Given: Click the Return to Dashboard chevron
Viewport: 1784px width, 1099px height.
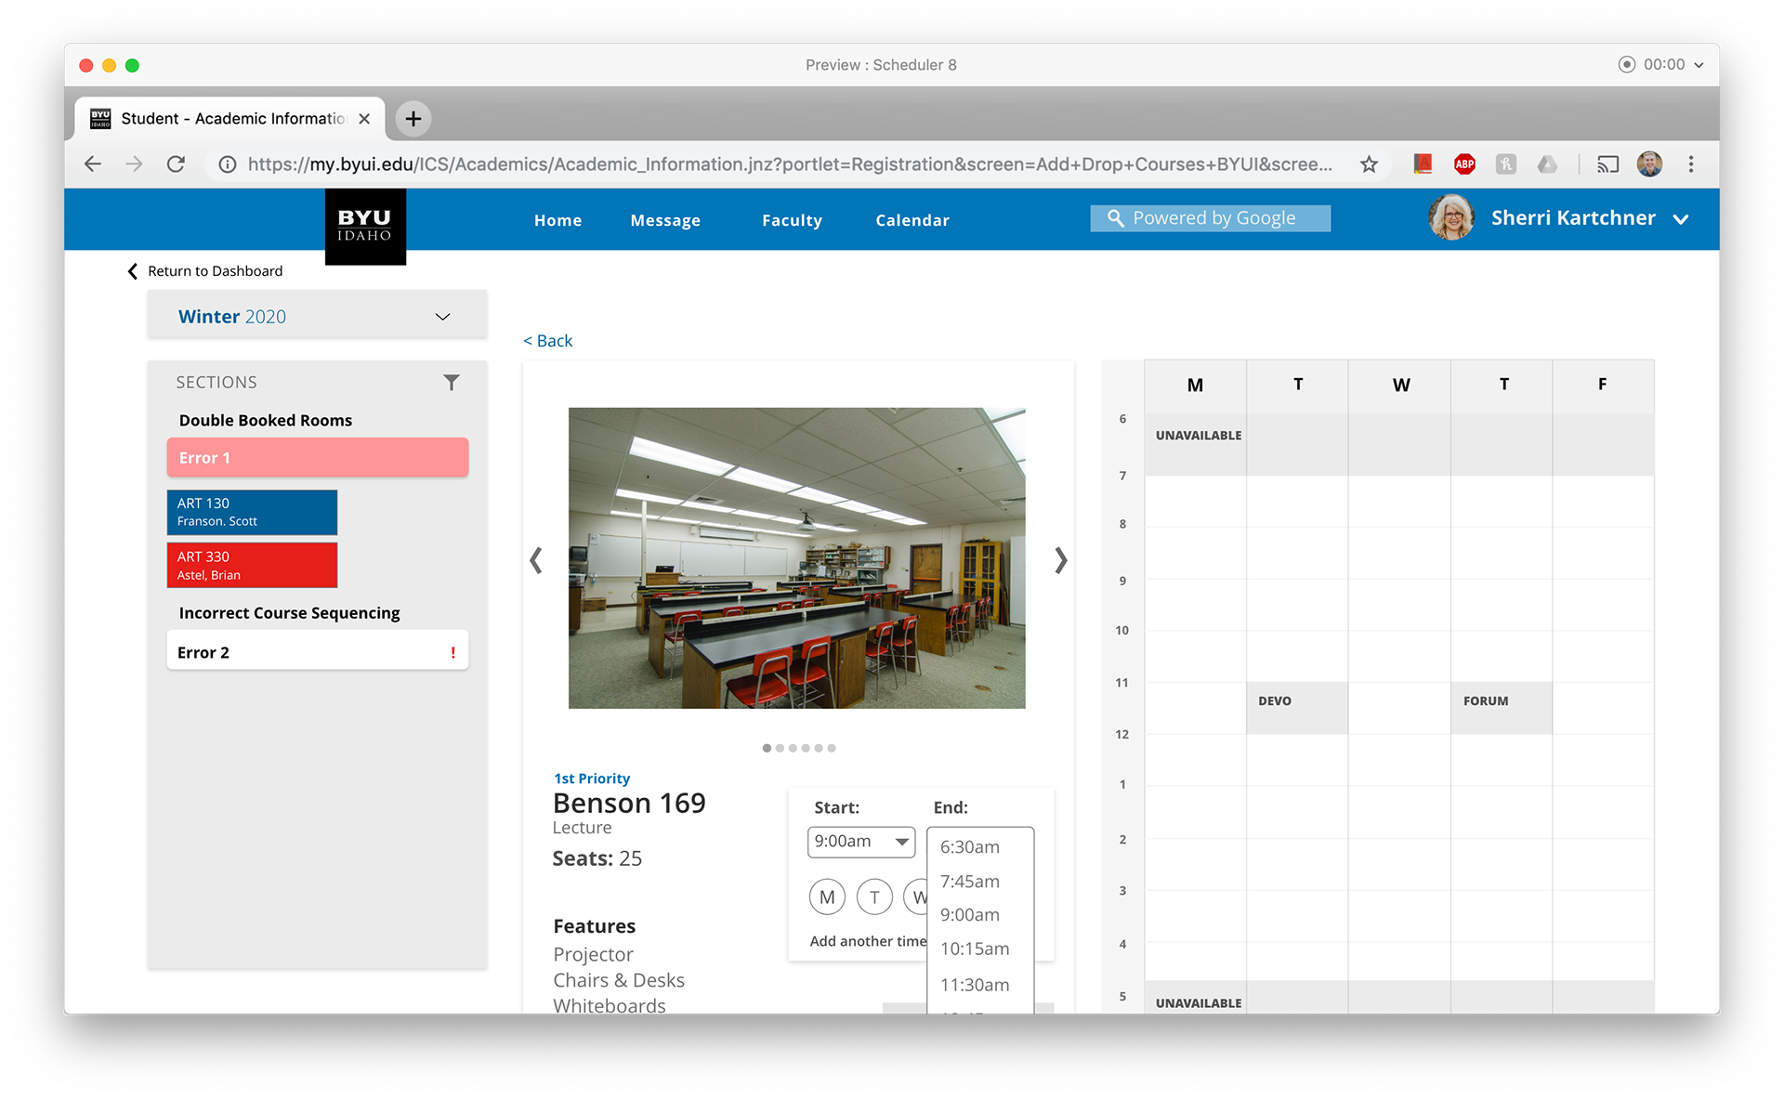Looking at the screenshot, I should (x=133, y=271).
